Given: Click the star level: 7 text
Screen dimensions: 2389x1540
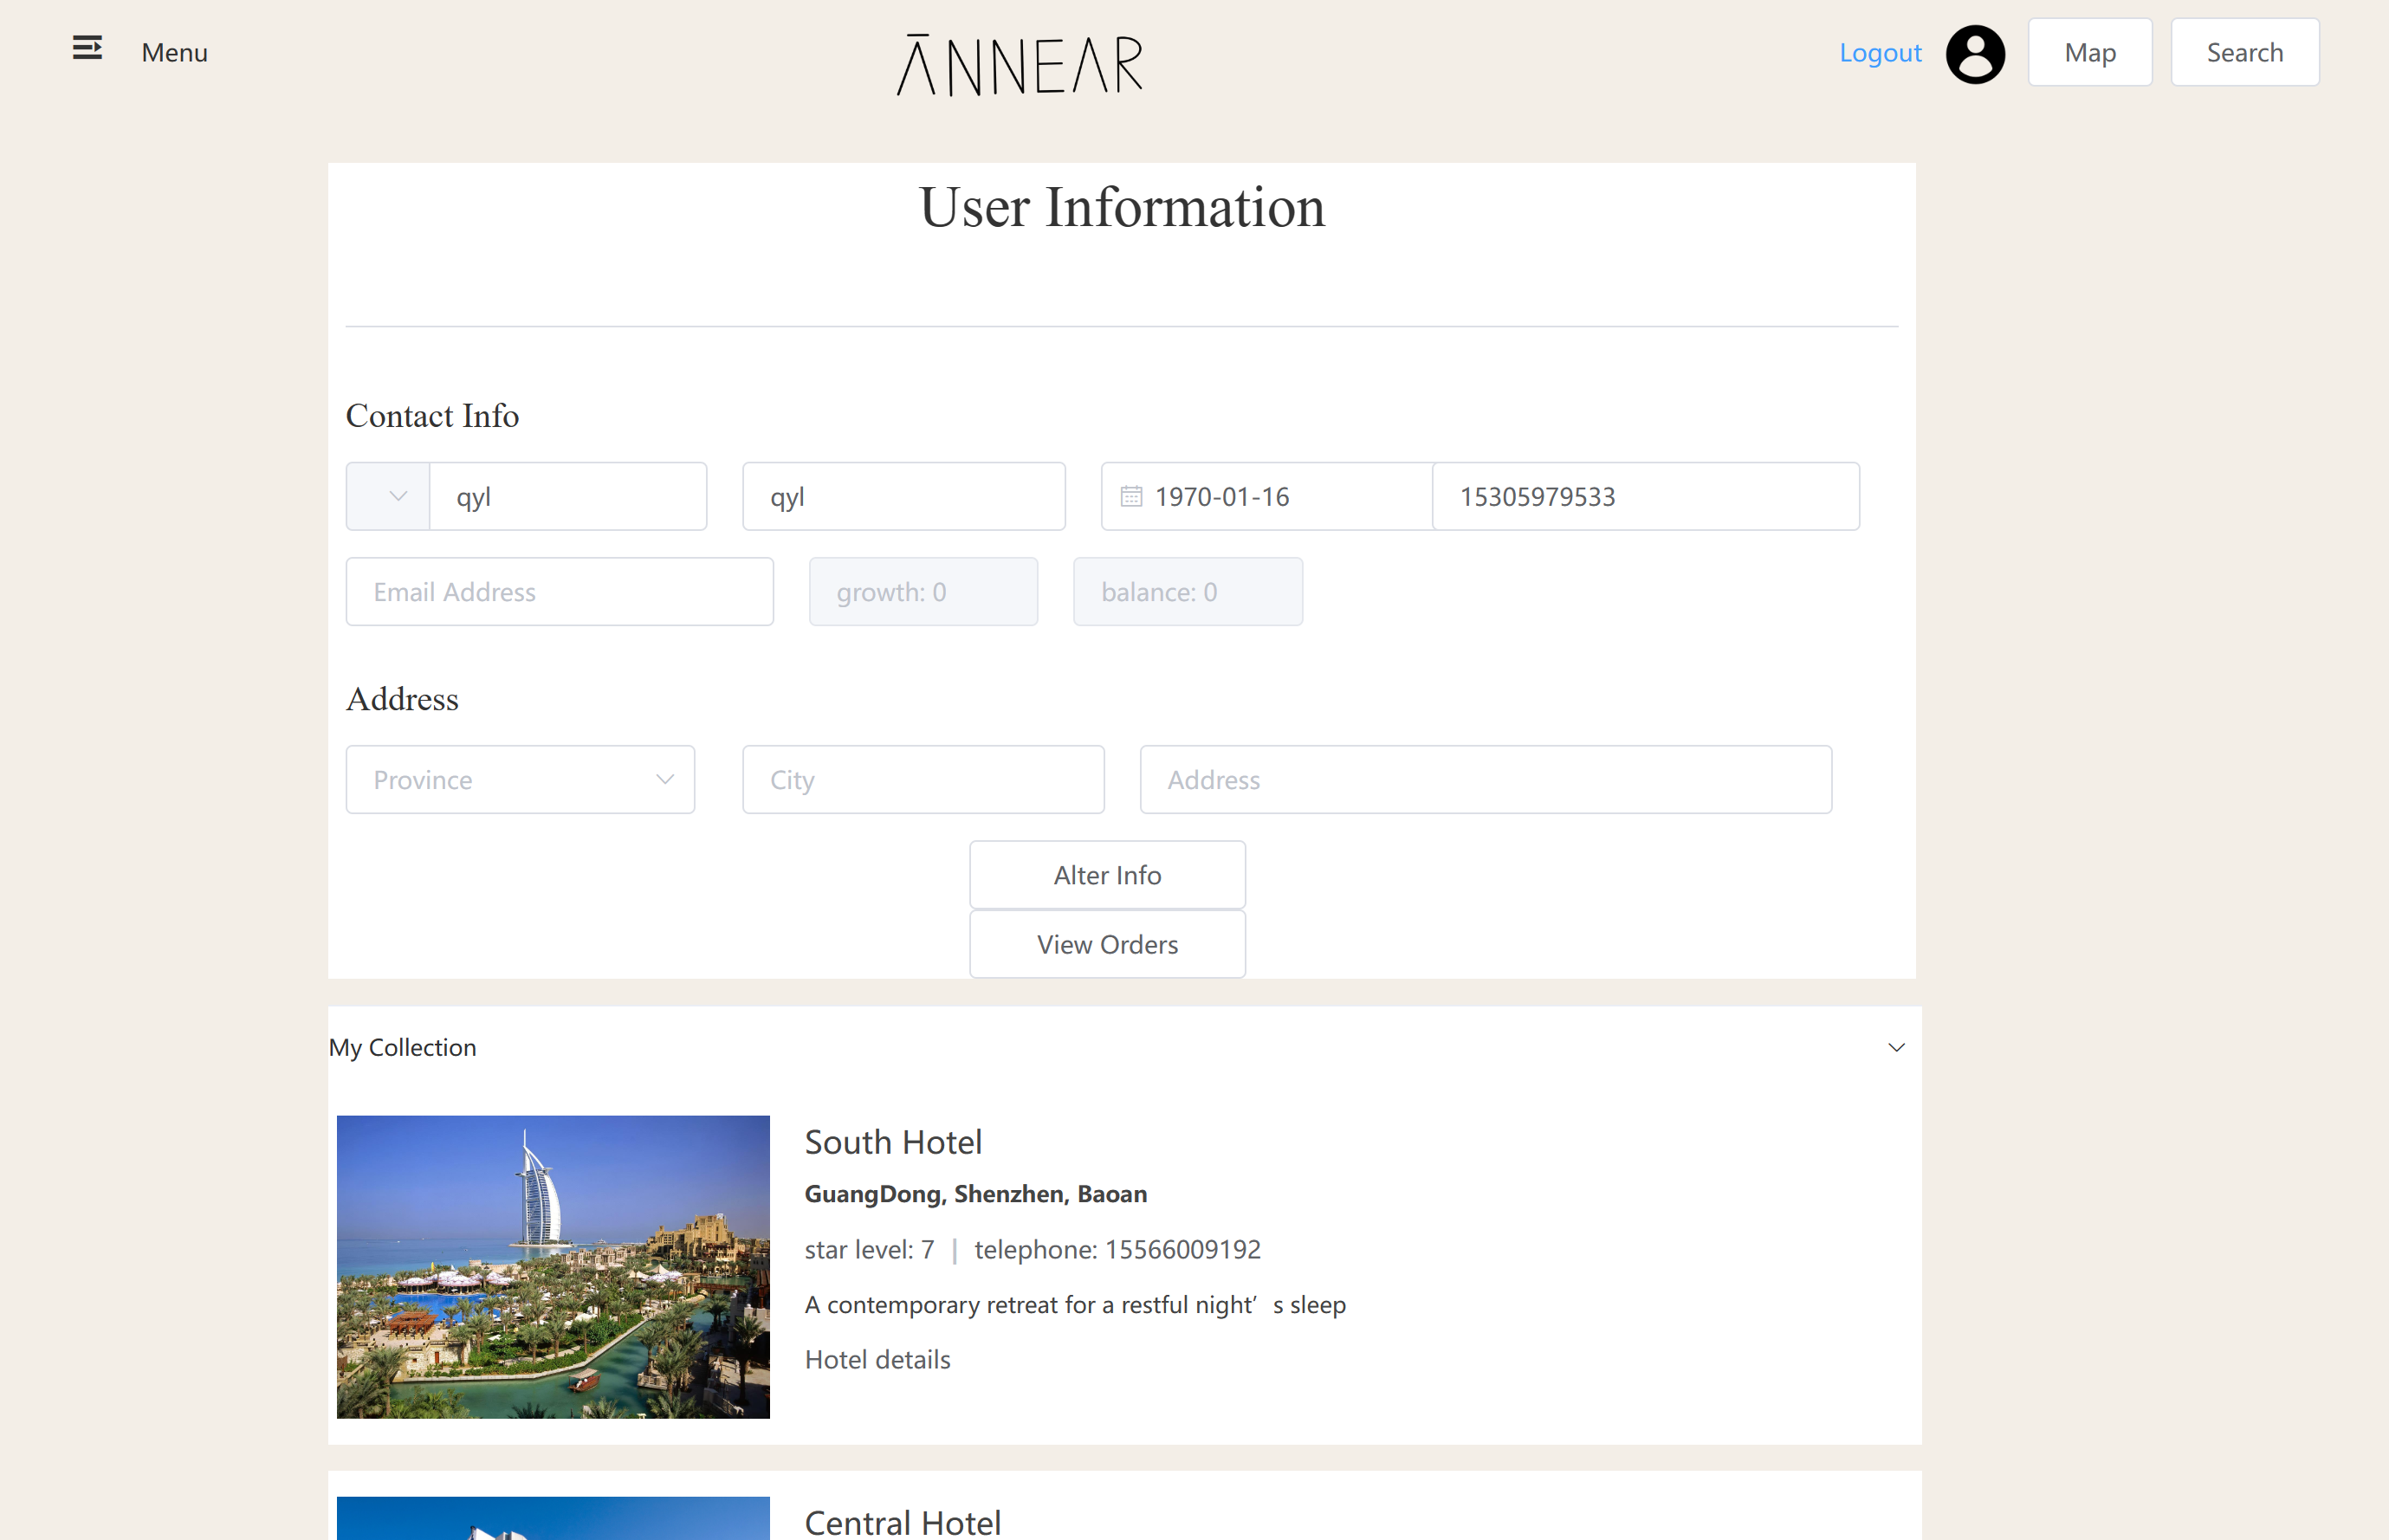Looking at the screenshot, I should click(869, 1249).
